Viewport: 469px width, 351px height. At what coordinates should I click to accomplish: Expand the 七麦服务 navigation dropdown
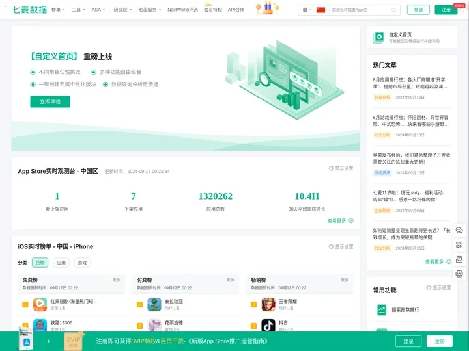(x=150, y=10)
